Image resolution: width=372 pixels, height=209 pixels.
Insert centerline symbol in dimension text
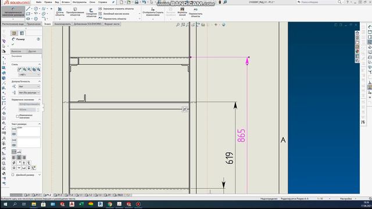click(x=29, y=163)
